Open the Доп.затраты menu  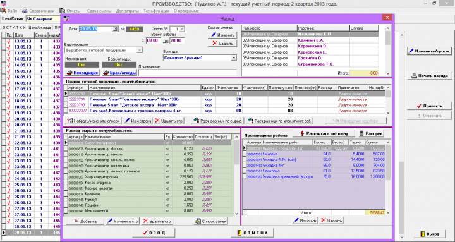click(128, 11)
